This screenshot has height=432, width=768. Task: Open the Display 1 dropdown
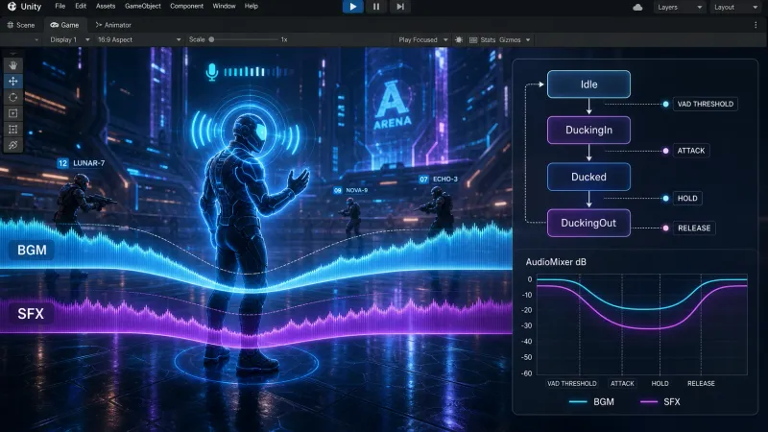coord(69,39)
